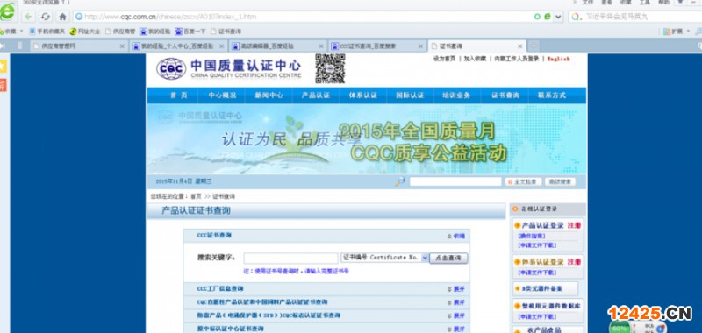Click 高级搜索 button
702x333 pixels.
point(560,181)
